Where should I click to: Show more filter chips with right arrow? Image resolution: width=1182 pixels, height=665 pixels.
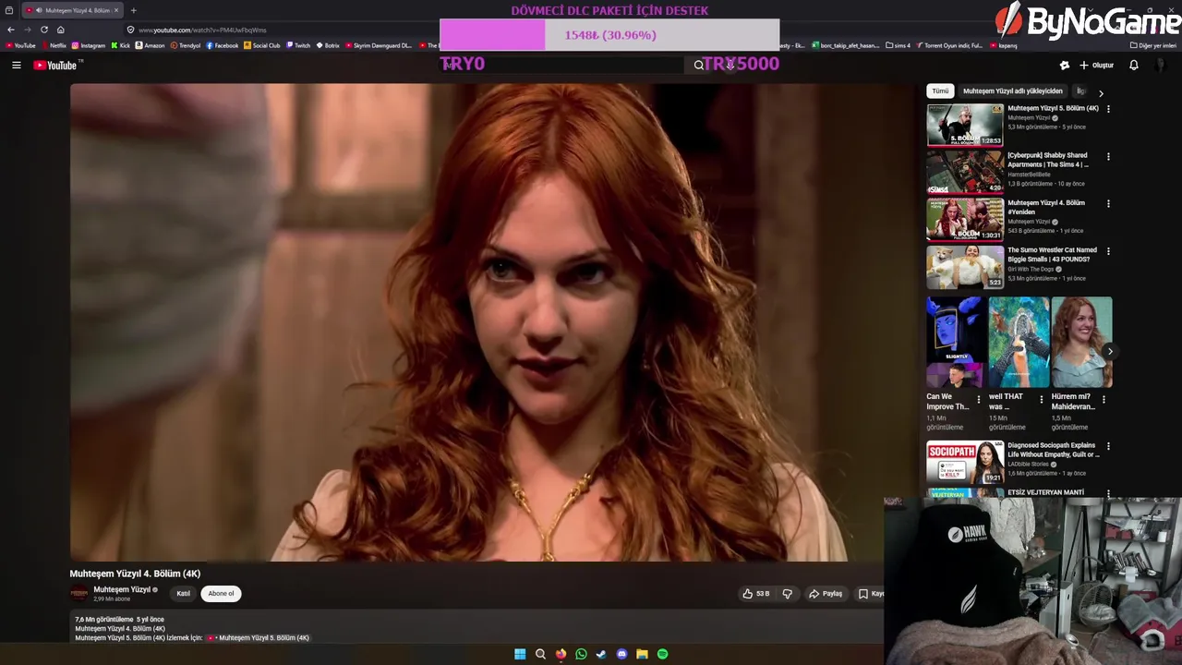click(x=1101, y=92)
